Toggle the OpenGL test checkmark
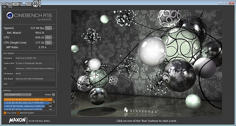The height and width of the screenshot is (126, 236). click(x=54, y=28)
